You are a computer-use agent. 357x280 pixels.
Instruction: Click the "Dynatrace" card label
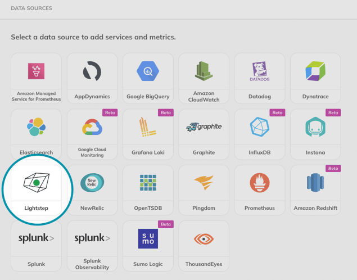click(315, 97)
